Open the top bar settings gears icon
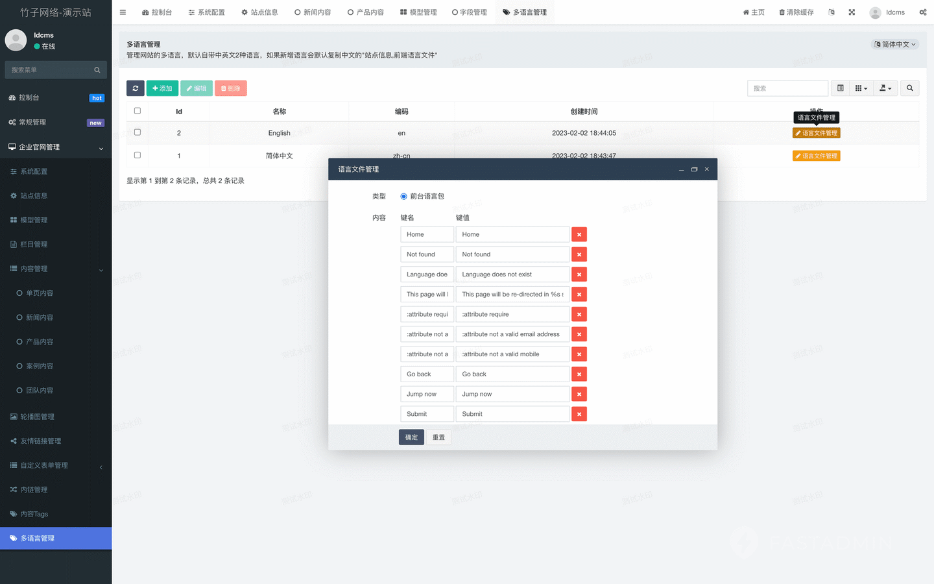This screenshot has height=584, width=934. [x=922, y=12]
